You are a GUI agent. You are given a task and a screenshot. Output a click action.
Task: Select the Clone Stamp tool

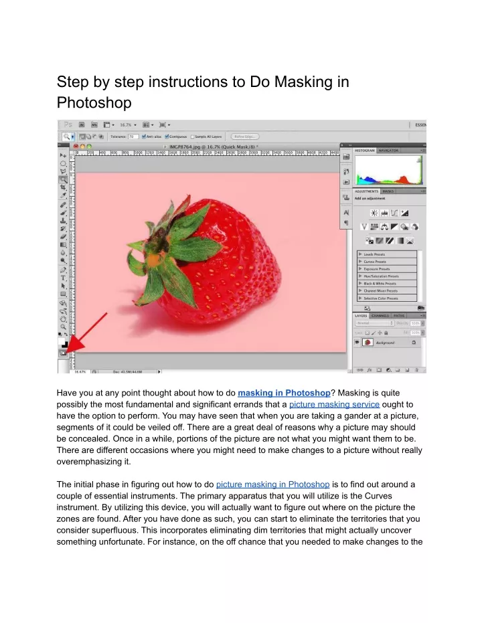(63, 221)
